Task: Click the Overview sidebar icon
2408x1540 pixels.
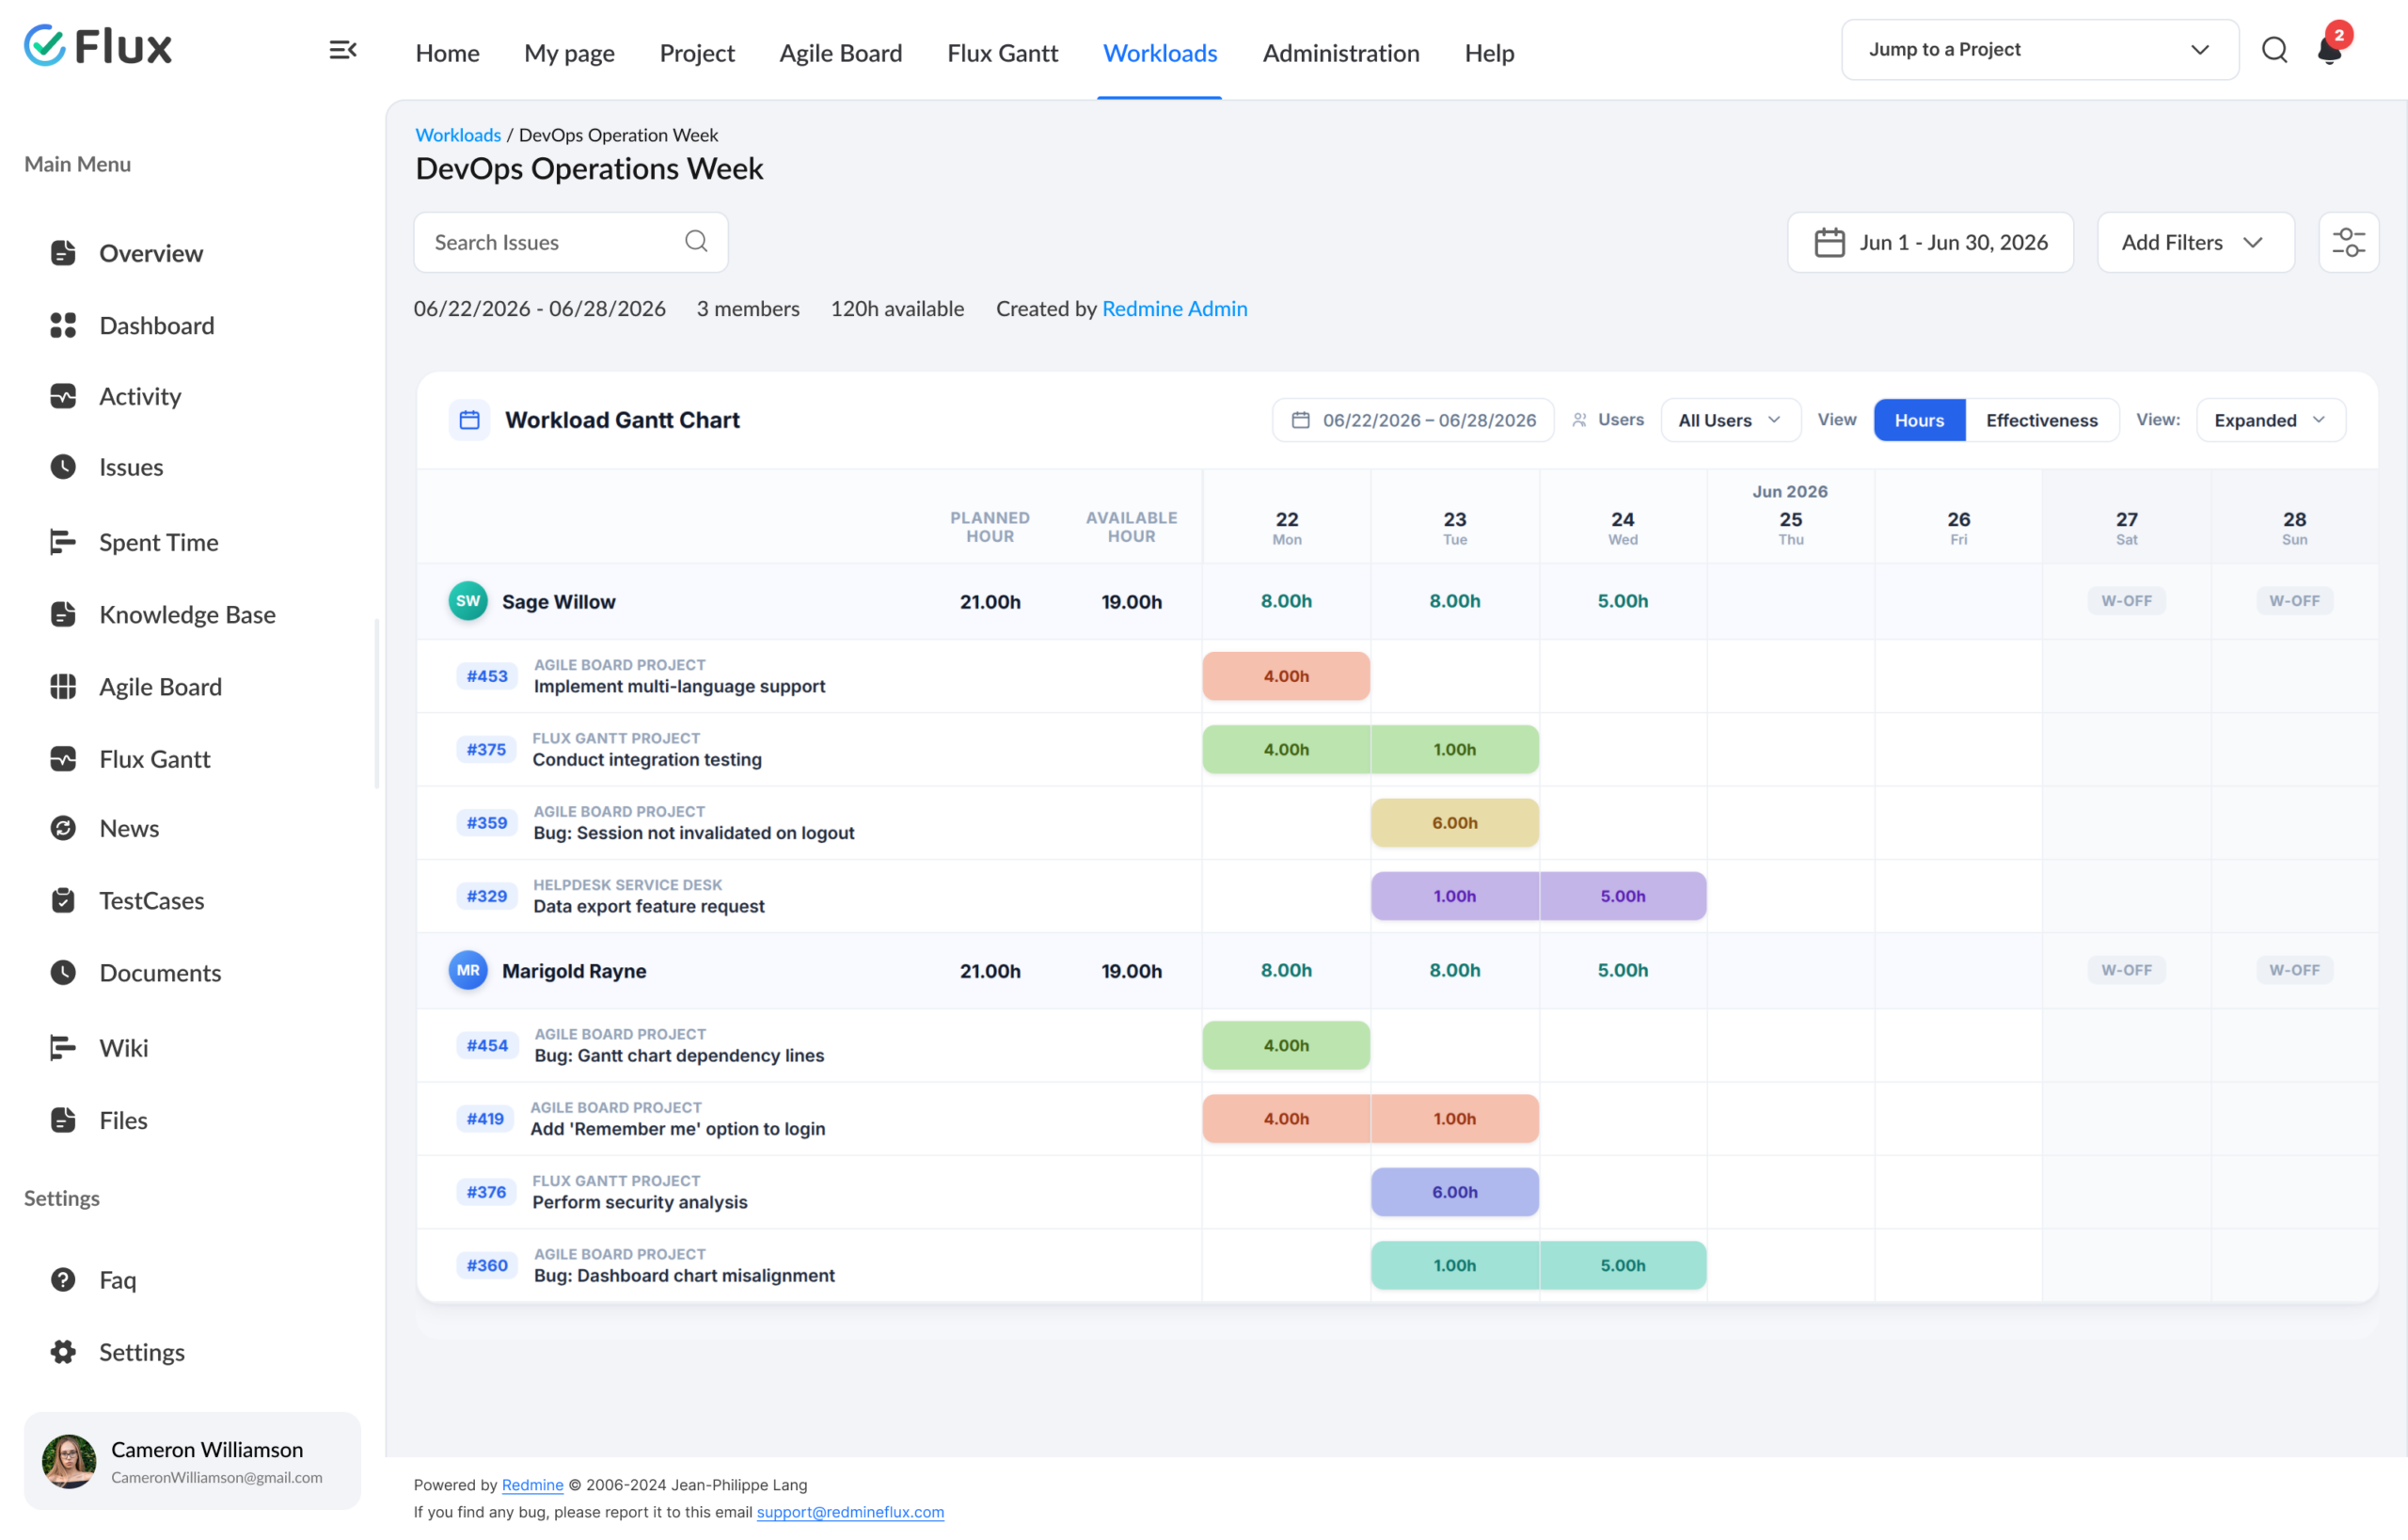Action: pos(63,253)
